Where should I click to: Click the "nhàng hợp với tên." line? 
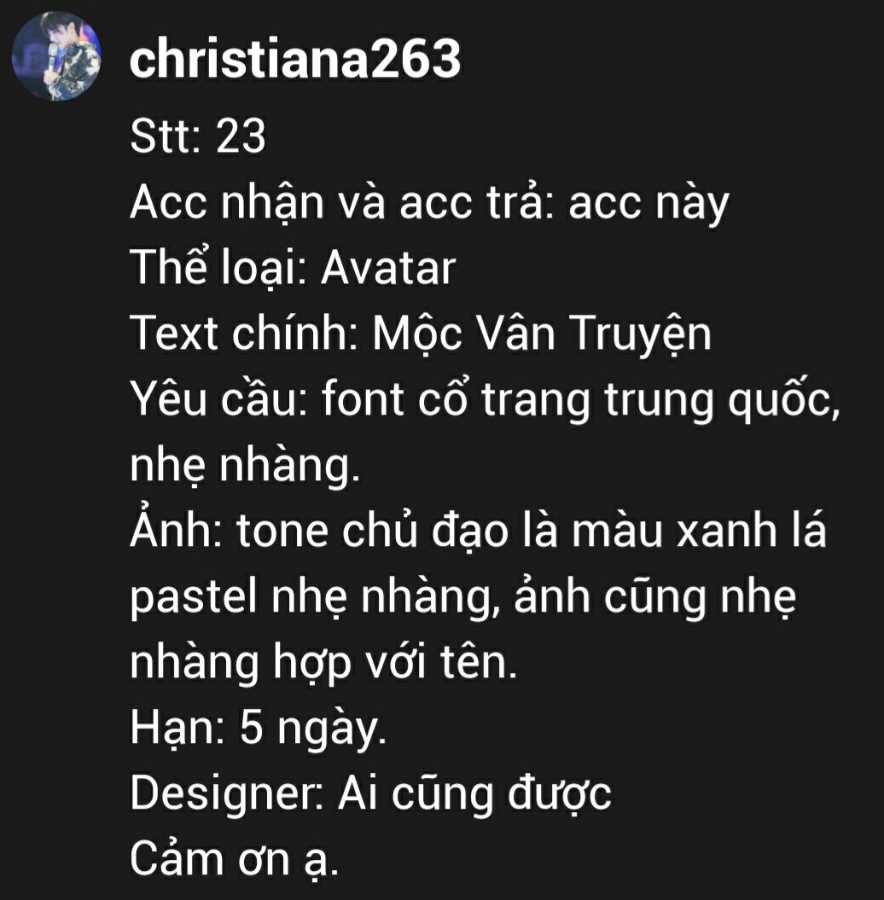[x=323, y=662]
